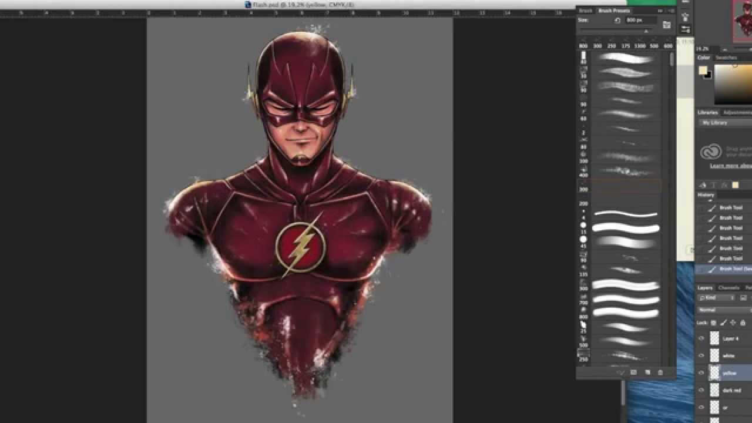
Task: Open the Libraries tab
Action: [708, 112]
